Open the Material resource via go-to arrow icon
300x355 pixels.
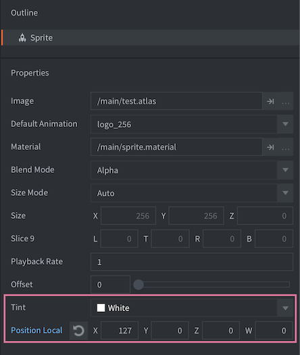click(x=270, y=147)
